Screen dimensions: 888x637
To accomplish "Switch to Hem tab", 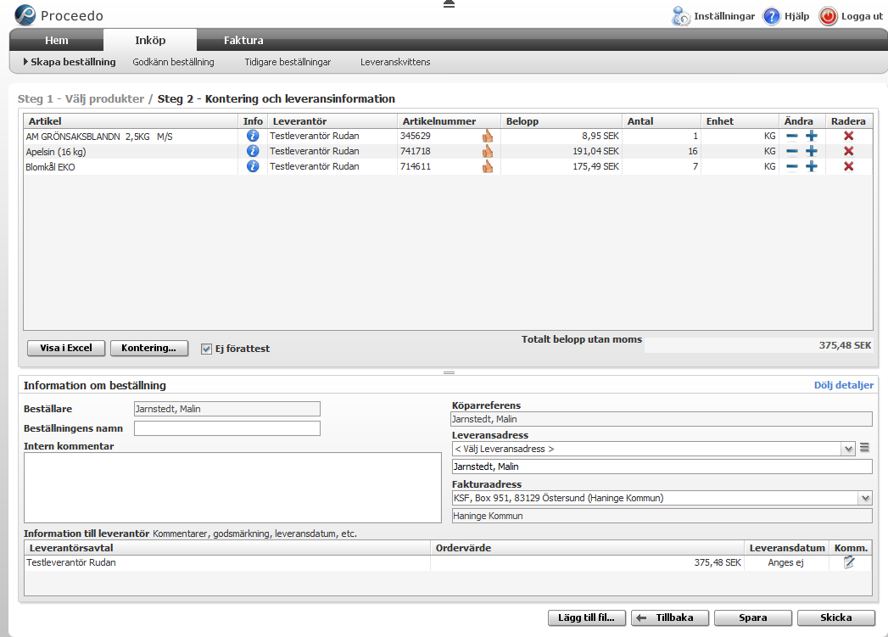I will tap(56, 40).
